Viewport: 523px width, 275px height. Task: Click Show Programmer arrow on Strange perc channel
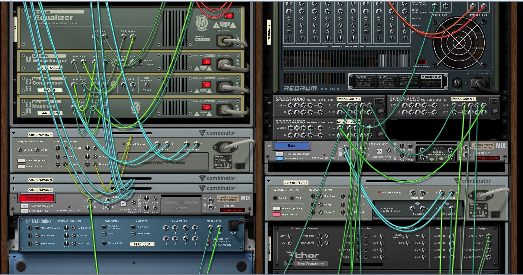[24, 206]
